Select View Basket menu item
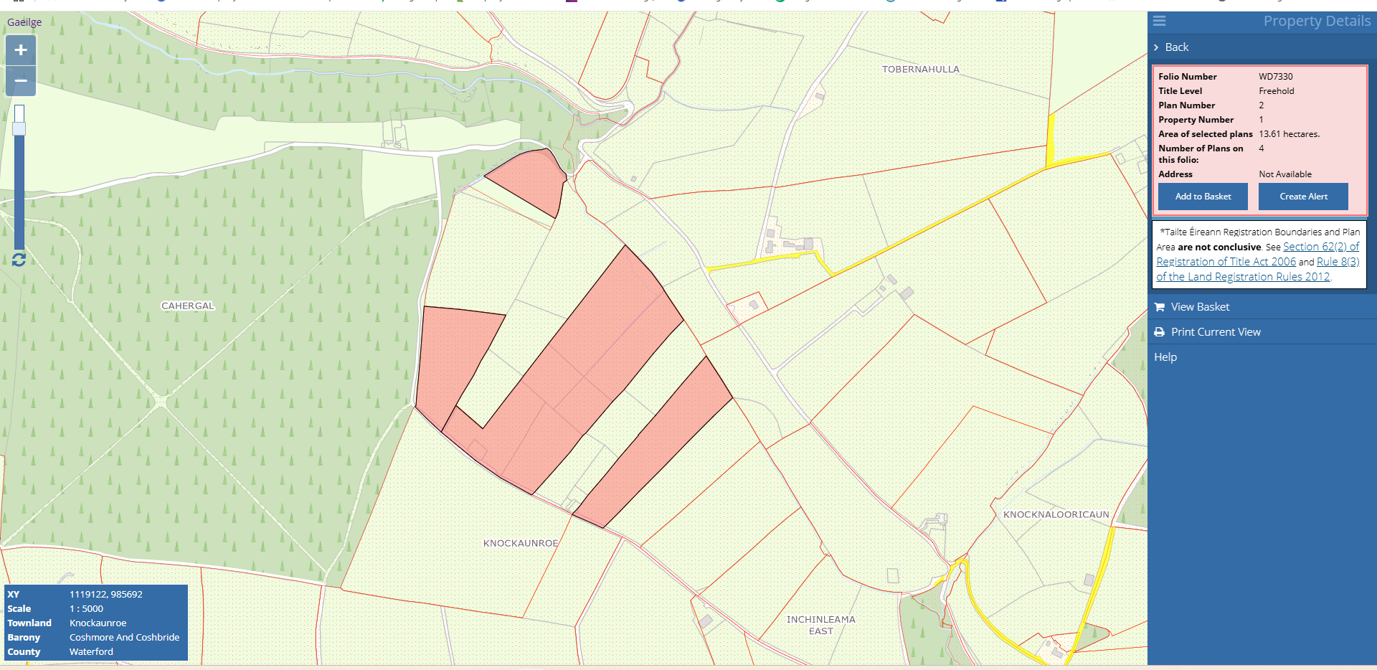This screenshot has width=1377, height=670. (1200, 307)
